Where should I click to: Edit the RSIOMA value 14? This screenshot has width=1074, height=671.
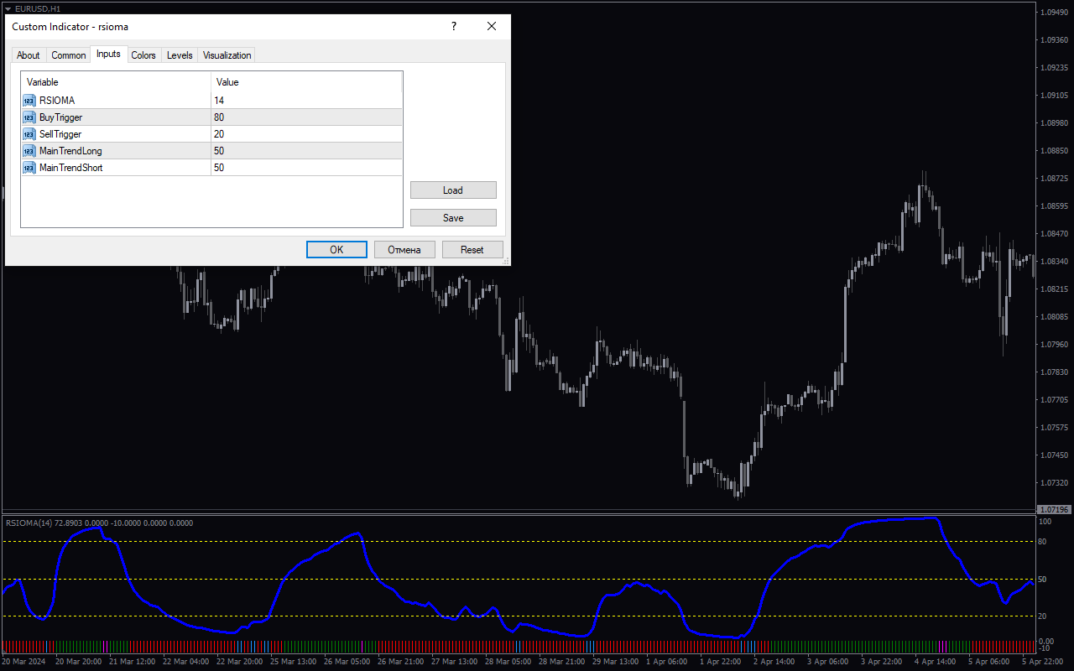(x=306, y=101)
